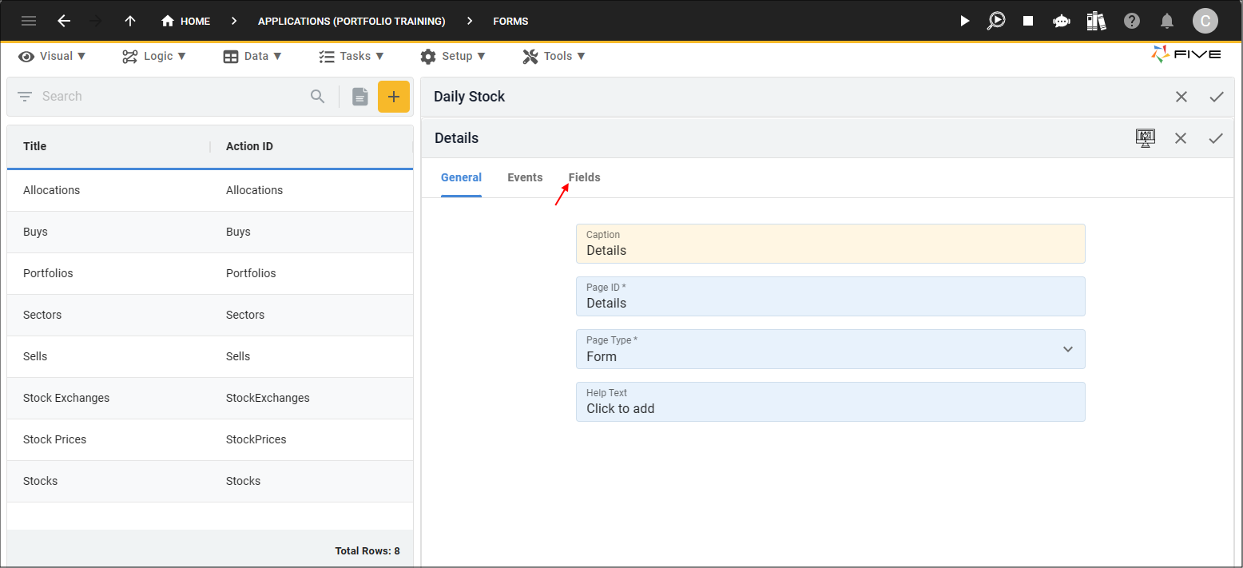Open the Data menu
1243x568 pixels.
coord(252,56)
